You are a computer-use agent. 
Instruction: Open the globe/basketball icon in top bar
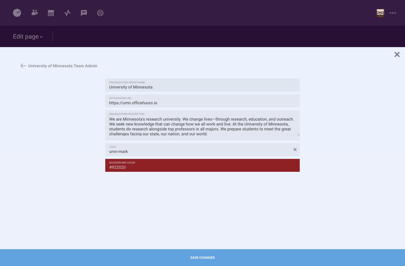pyautogui.click(x=100, y=13)
